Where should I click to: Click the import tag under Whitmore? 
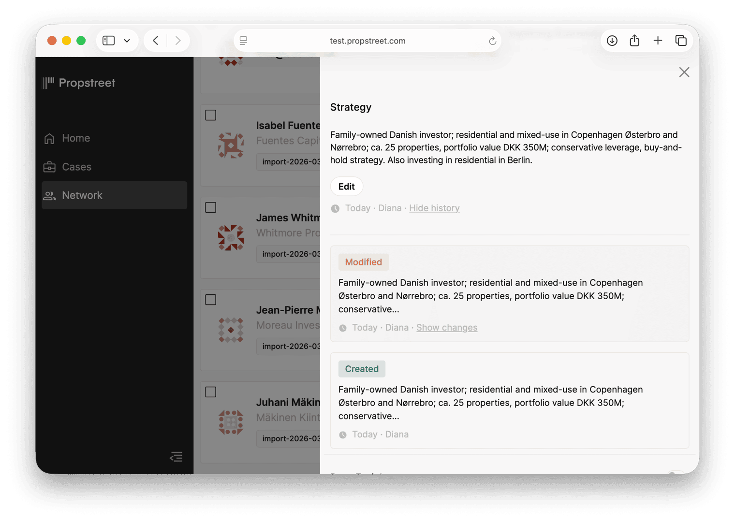288,254
